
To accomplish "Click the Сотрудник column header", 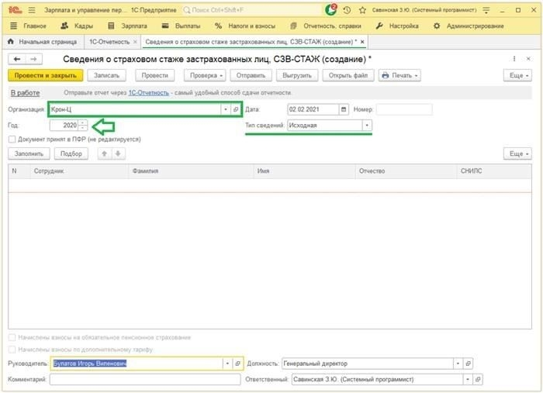I will (78, 171).
